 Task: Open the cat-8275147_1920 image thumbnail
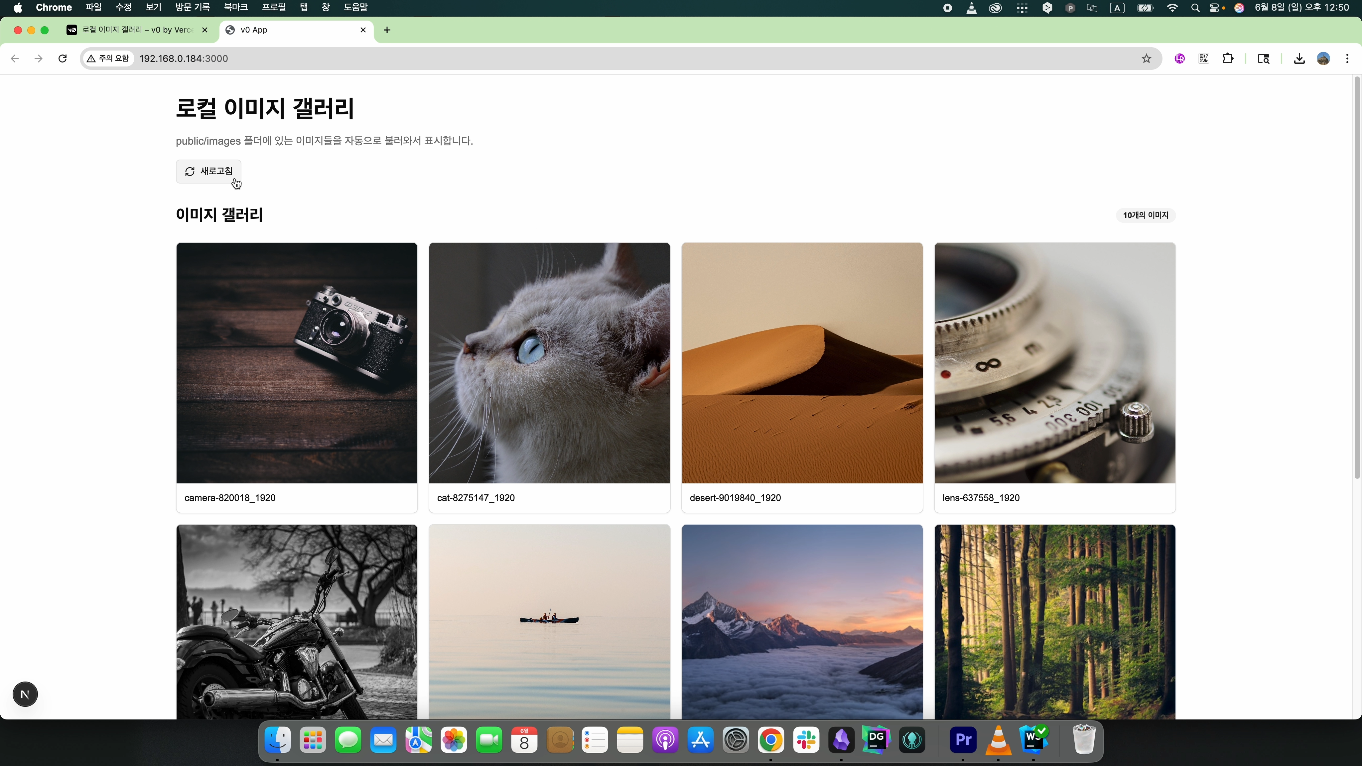click(x=549, y=363)
